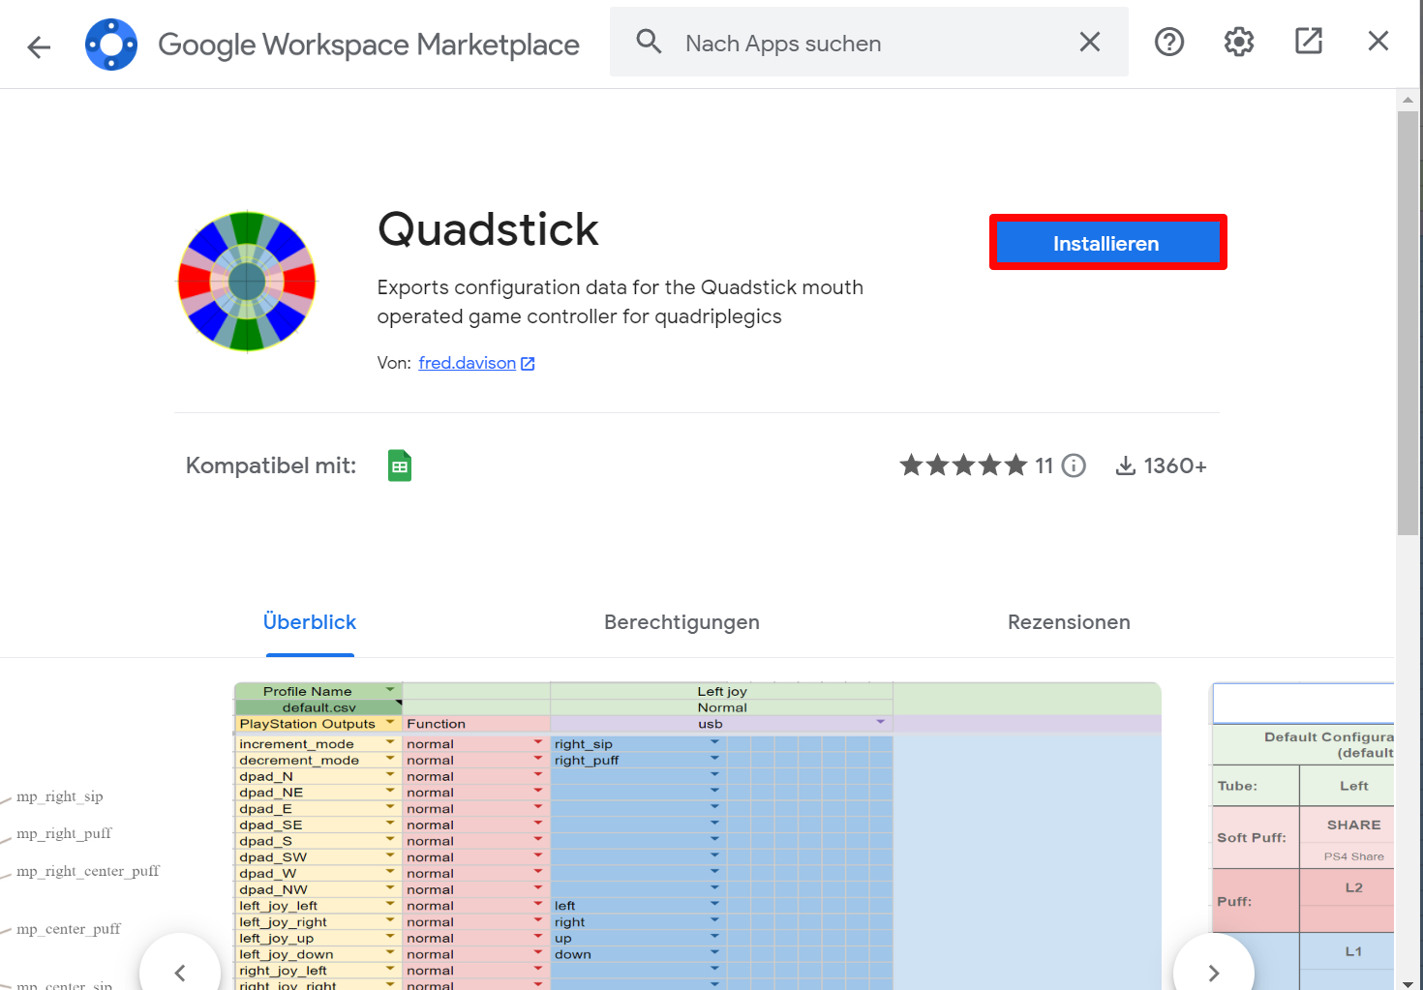Viewport: 1423px width, 990px height.
Task: Click the Google Workspace Marketplace logo
Action: click(111, 45)
